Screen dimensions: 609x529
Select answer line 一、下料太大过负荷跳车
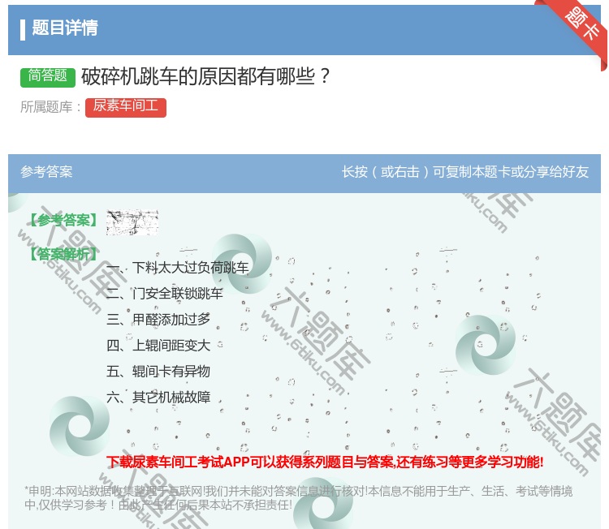pyautogui.click(x=178, y=268)
